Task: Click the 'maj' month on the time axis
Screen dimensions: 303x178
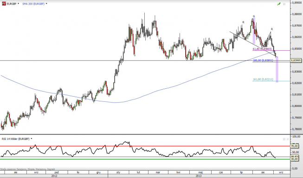Action: tap(200, 172)
